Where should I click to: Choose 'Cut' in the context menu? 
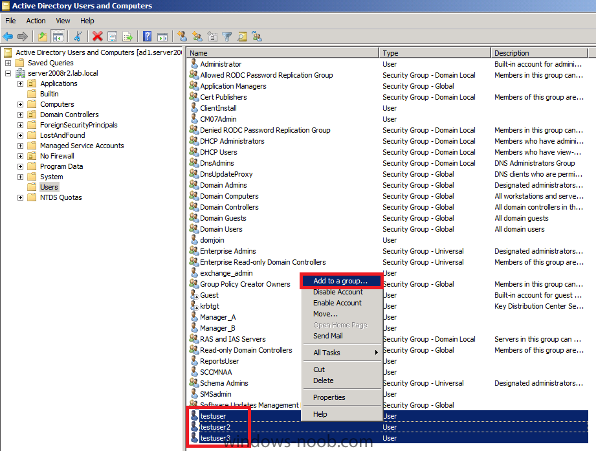(342, 369)
